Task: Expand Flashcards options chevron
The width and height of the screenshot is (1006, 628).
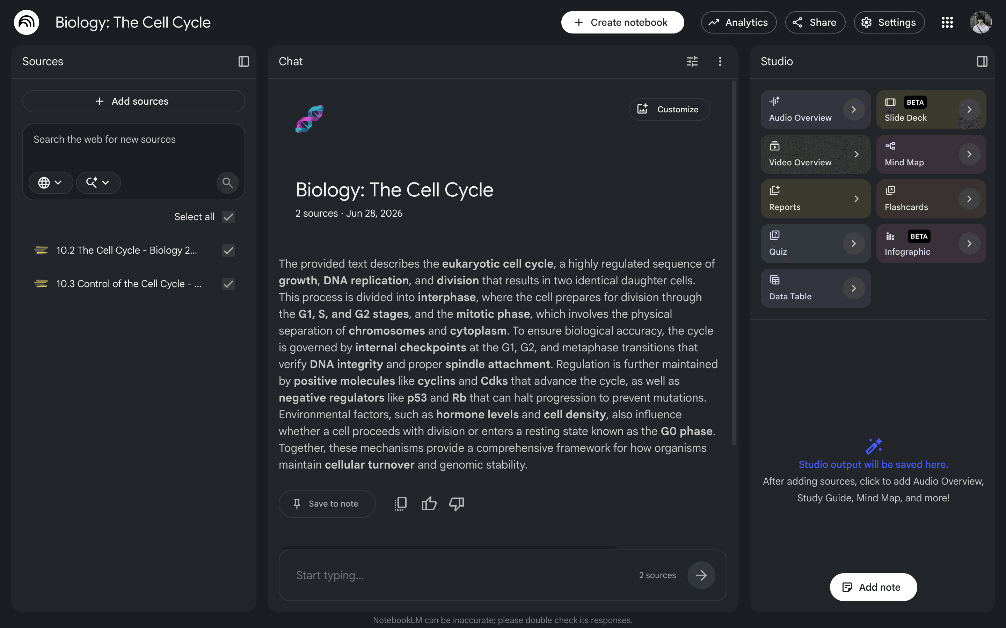Action: [x=969, y=199]
